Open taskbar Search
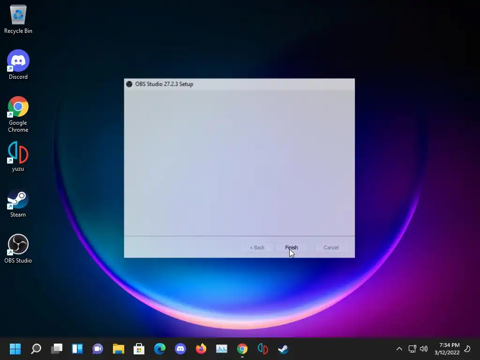 coord(36,349)
